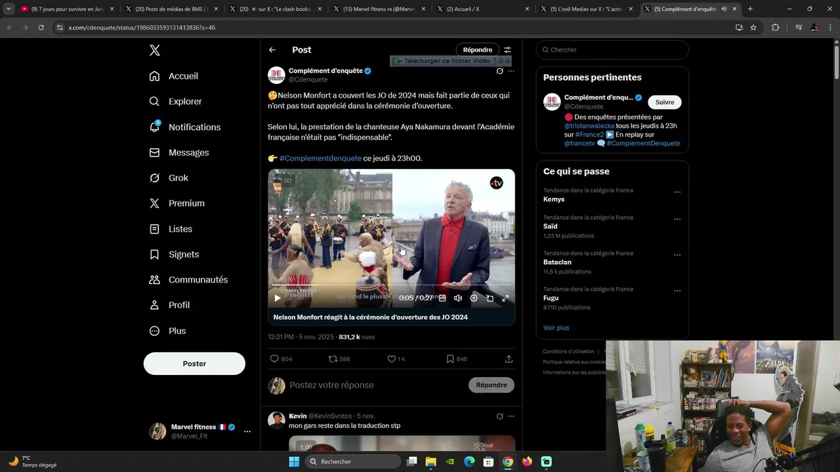840x472 pixels.
Task: Open Explorer in the sidebar
Action: click(176, 102)
